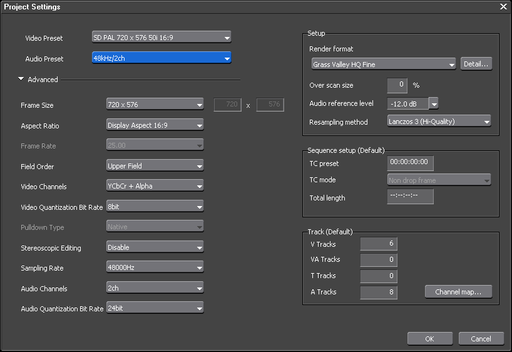512x352 pixels.
Task: Close the Project Settings dialog
Action: [x=503, y=6]
